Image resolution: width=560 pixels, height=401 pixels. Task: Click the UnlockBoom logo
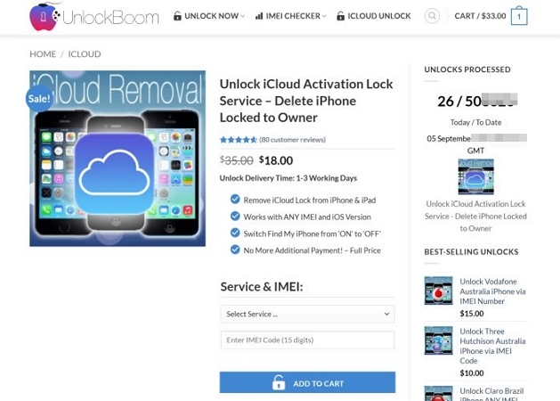[x=93, y=16]
